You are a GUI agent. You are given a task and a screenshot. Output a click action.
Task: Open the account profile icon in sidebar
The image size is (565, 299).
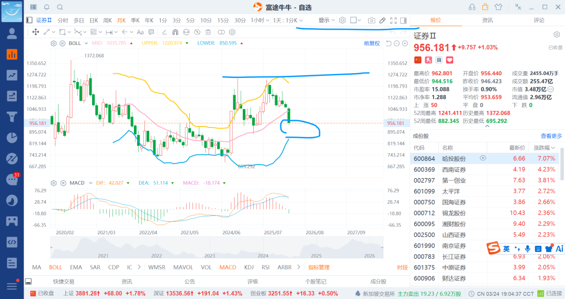point(12,33)
